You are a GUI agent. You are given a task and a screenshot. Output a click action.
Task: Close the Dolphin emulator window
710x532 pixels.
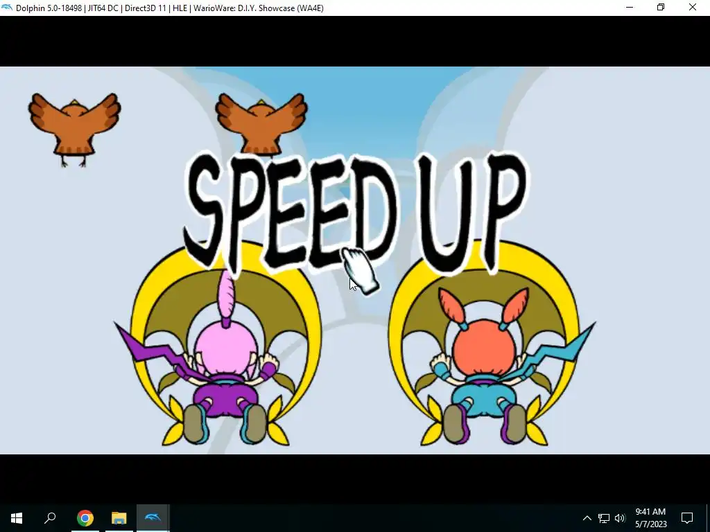point(693,8)
